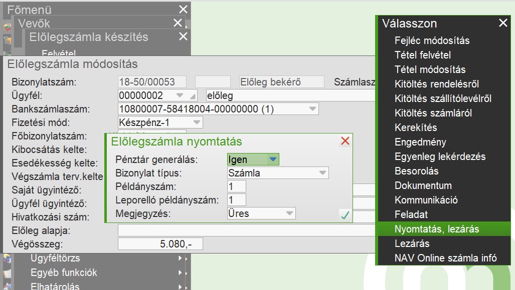
Task: Open the Pénztár generálás dropdown
Action: tap(272, 159)
